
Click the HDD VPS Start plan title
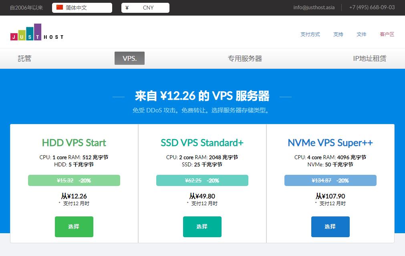74,142
